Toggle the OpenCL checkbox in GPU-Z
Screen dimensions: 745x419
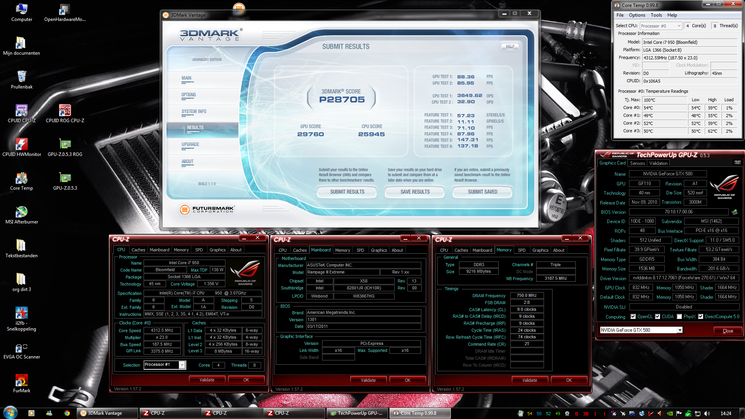(x=633, y=317)
